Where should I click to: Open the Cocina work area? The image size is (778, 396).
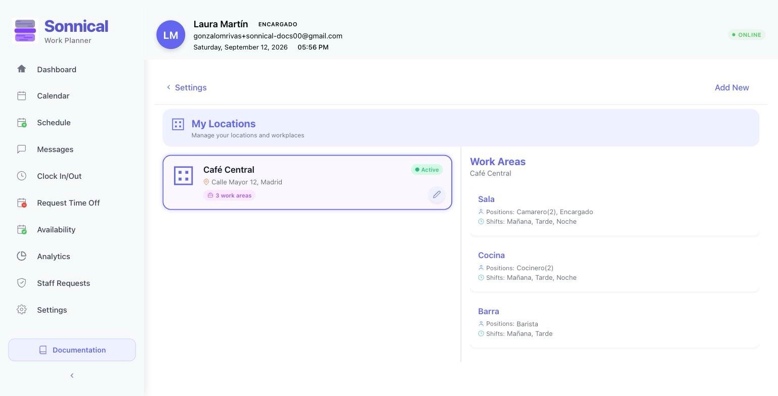615,266
